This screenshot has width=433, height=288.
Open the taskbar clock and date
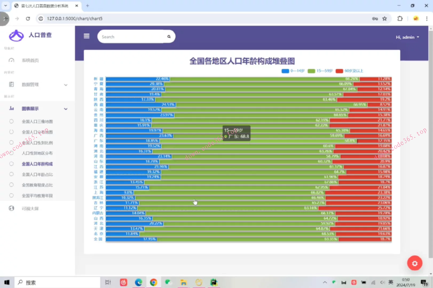[406, 282]
